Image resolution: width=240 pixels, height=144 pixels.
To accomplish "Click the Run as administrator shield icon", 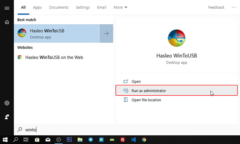I will 126,91.
